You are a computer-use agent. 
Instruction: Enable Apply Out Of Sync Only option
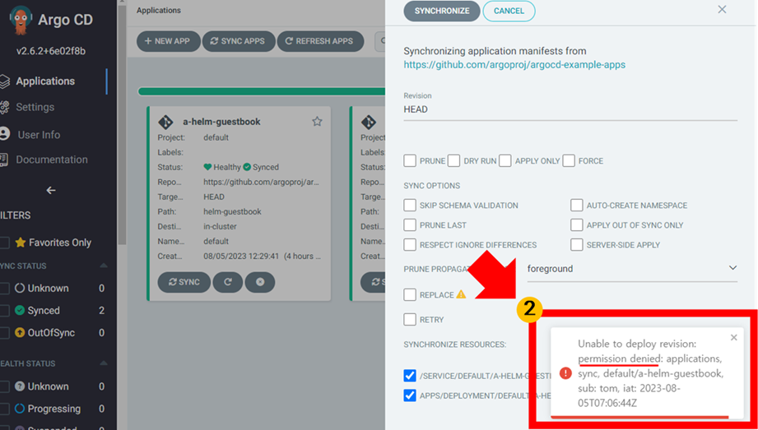click(x=577, y=225)
